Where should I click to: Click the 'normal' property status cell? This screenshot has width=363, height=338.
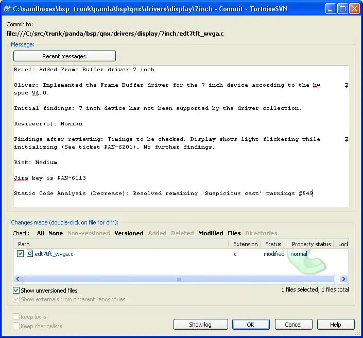coord(299,254)
